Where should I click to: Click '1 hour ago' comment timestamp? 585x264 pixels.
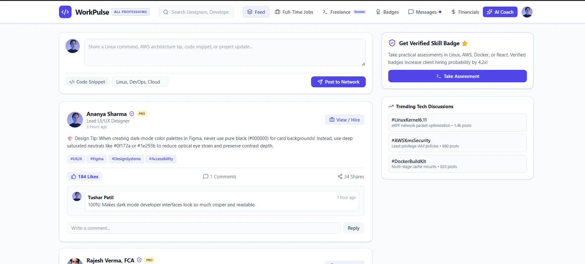coord(346,197)
